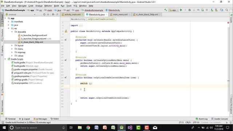233x131 pixels.
Task: Open Chrome from the taskbar
Action: [88, 128]
